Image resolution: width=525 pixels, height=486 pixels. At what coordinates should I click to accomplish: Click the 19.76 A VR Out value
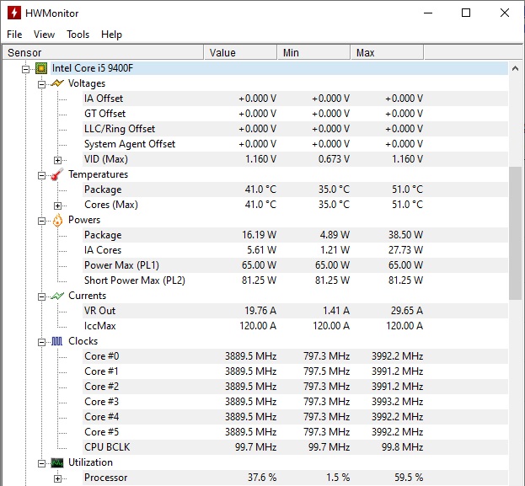pos(260,311)
